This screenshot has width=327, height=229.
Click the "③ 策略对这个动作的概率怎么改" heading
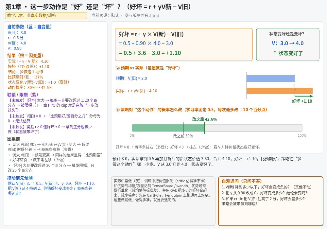pyautogui.click(x=191, y=110)
